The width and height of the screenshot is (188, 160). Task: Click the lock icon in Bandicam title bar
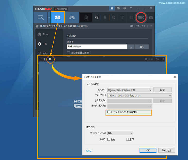112,8
